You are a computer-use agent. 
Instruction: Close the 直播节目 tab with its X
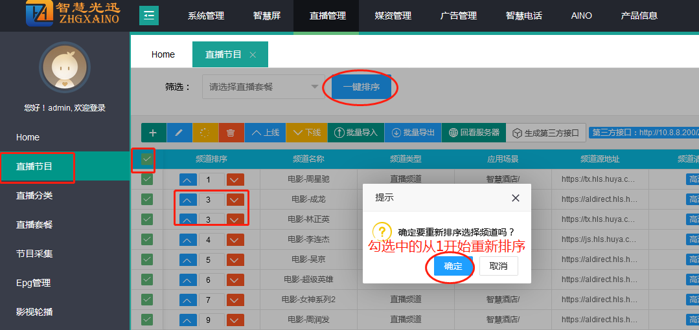[253, 55]
